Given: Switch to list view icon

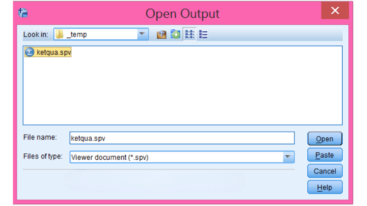Looking at the screenshot, I should 189,34.
